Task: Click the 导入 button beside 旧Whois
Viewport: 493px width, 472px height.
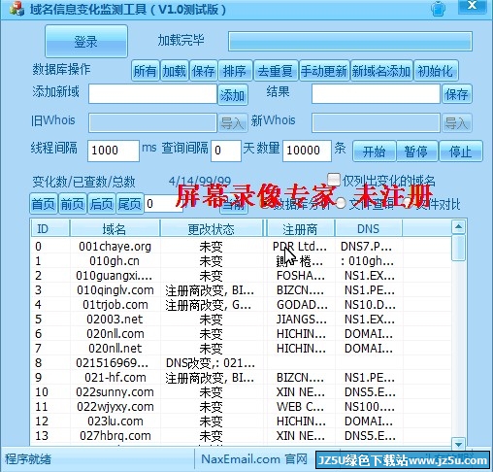Action: click(x=233, y=122)
